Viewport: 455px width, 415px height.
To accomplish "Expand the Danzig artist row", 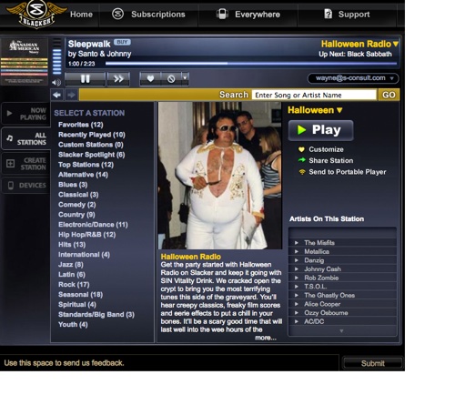I will click(343, 260).
